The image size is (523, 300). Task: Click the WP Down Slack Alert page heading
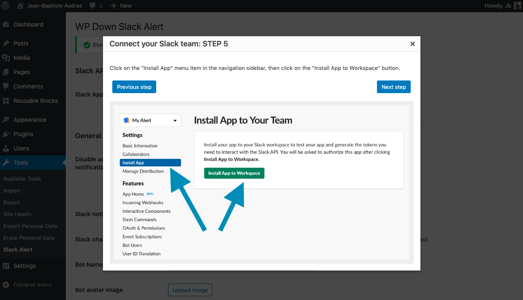119,27
